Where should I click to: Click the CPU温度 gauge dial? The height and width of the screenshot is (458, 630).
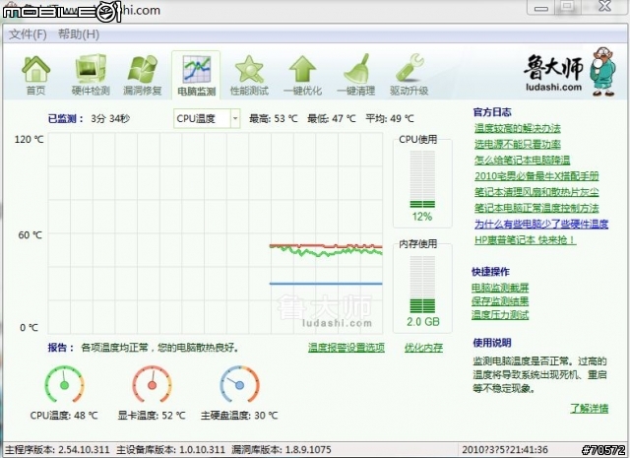point(64,384)
